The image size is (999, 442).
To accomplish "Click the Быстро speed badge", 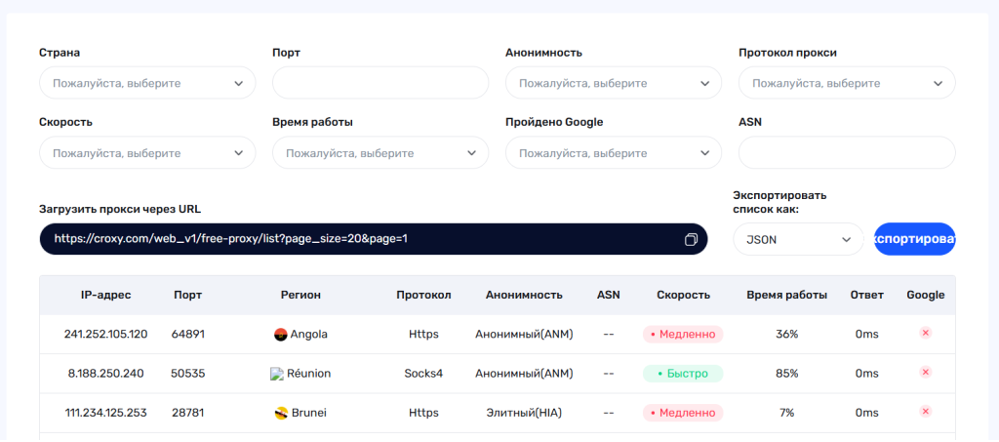I will click(x=683, y=373).
